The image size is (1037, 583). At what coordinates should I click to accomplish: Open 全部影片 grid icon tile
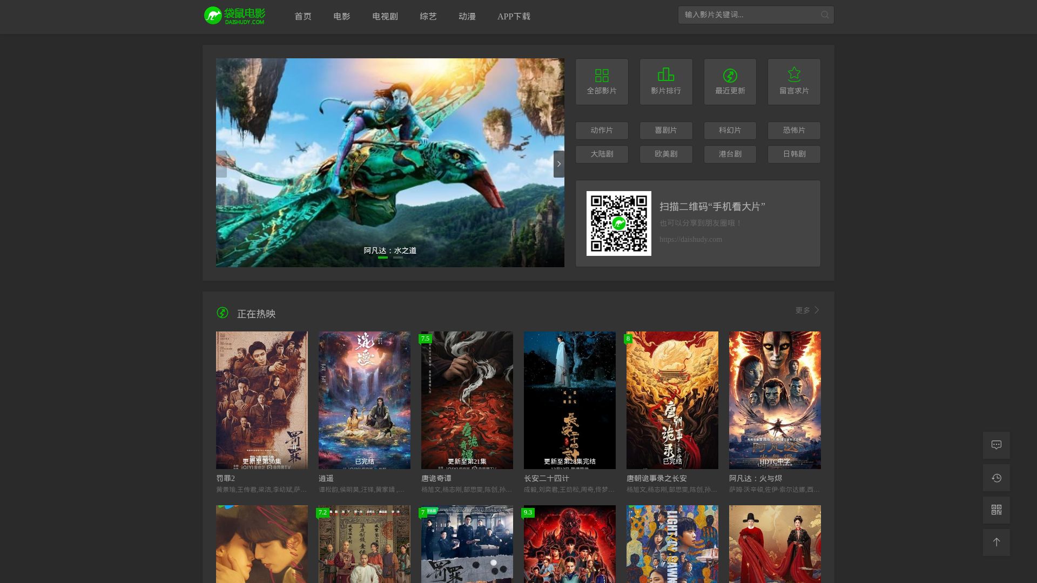(x=602, y=82)
